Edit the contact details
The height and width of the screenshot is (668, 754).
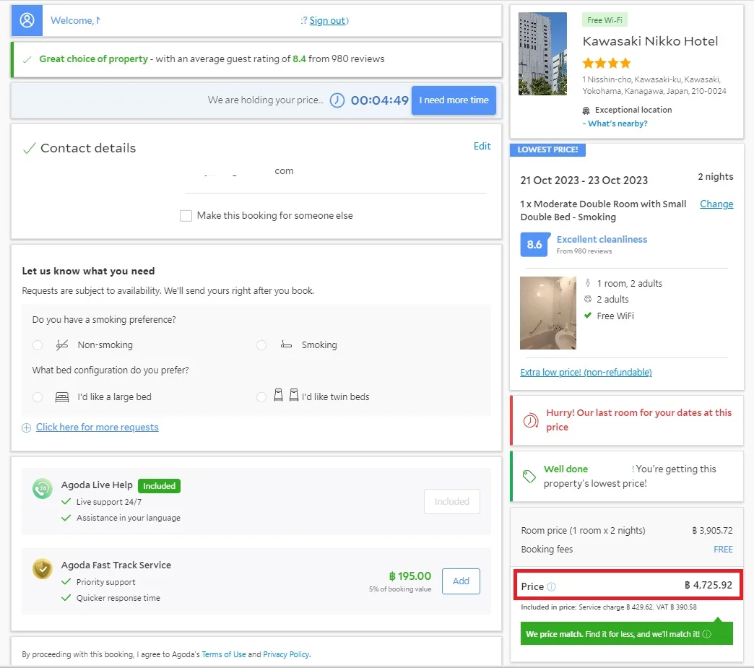(482, 146)
